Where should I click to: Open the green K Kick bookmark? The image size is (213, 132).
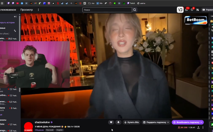pyautogui.click(x=115, y=3)
